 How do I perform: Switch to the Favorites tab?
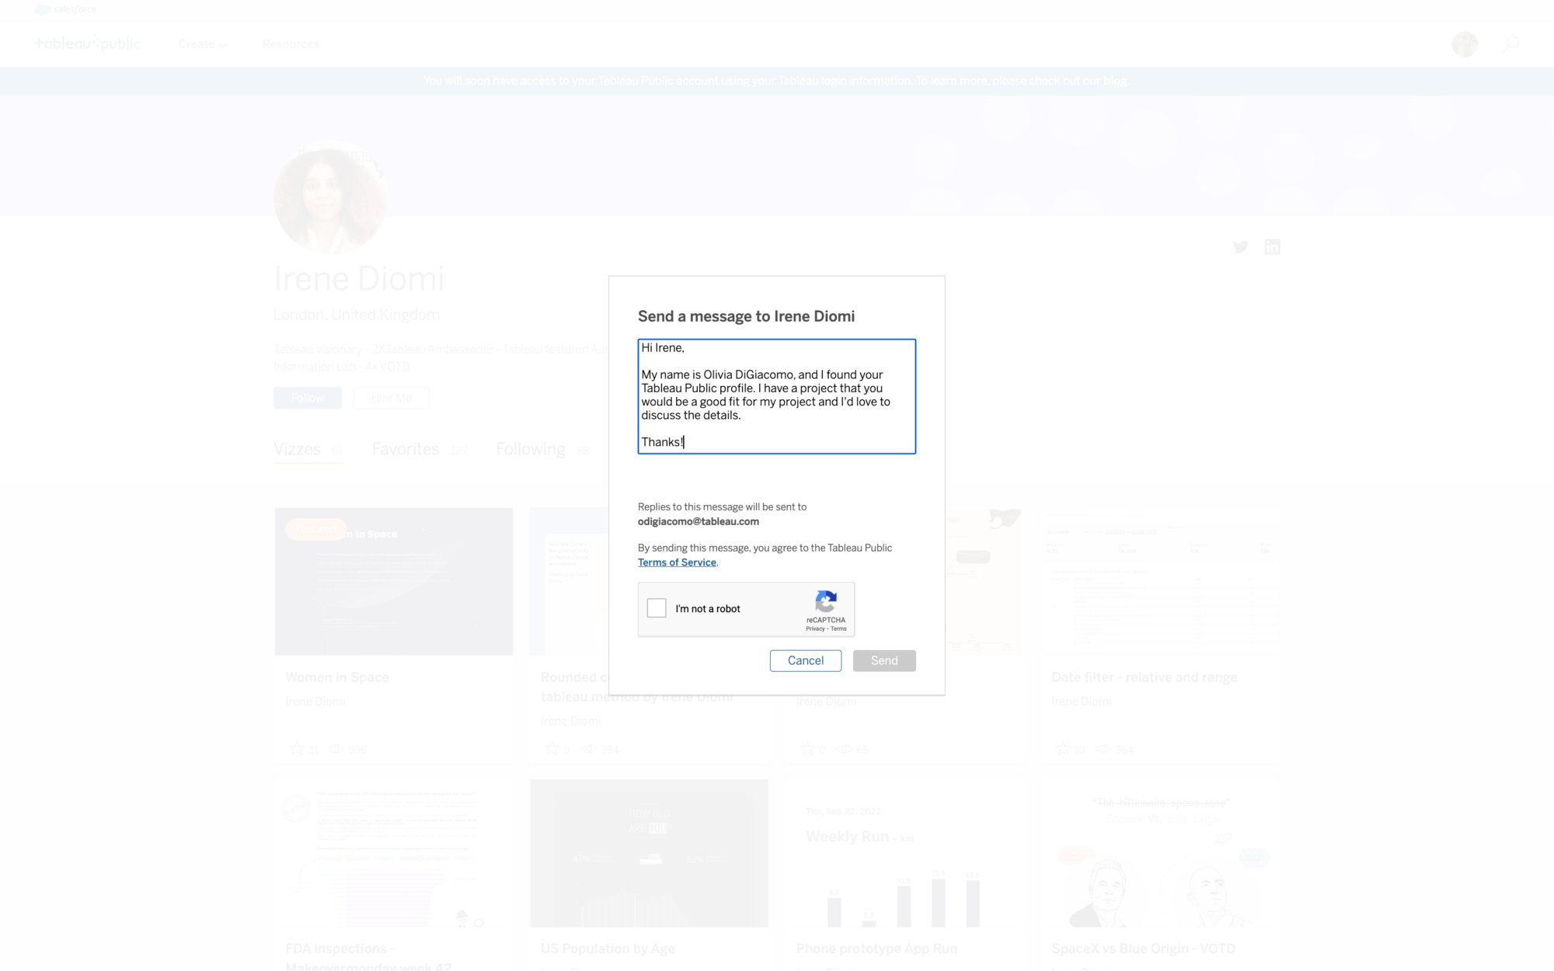click(x=419, y=450)
